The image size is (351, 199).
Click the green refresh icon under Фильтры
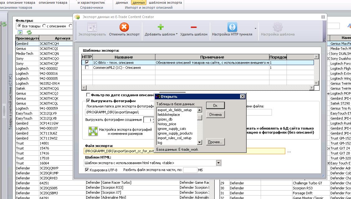click(x=29, y=32)
